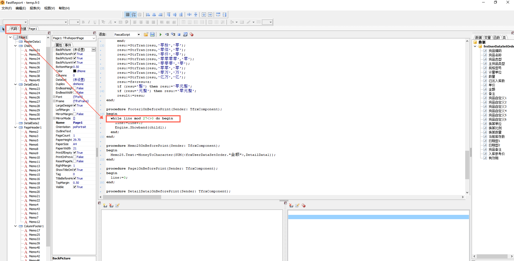Check the MirrorMargins False checkbox
This screenshot has height=261, width=514.
(x=75, y=114)
